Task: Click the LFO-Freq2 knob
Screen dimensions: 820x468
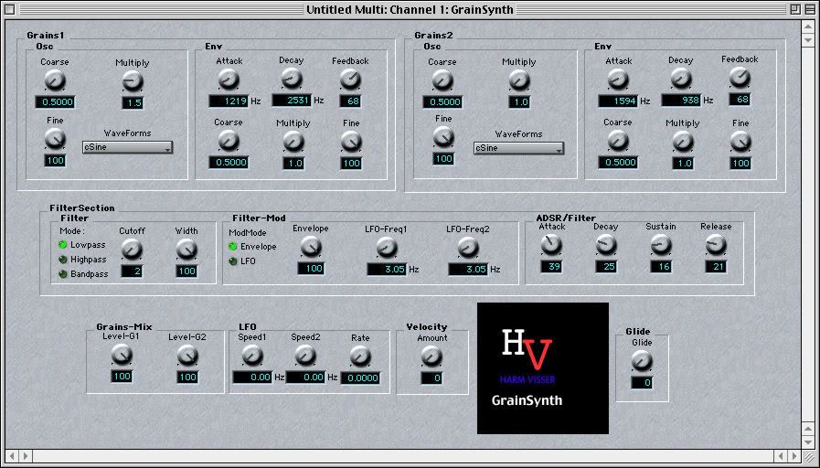Action: tap(468, 248)
